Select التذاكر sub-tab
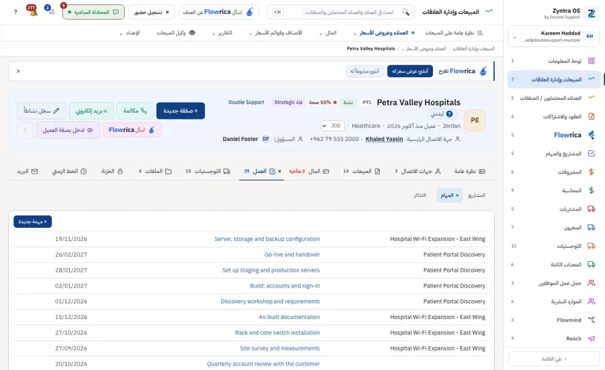Screen dimensions: 605x370 (420, 196)
